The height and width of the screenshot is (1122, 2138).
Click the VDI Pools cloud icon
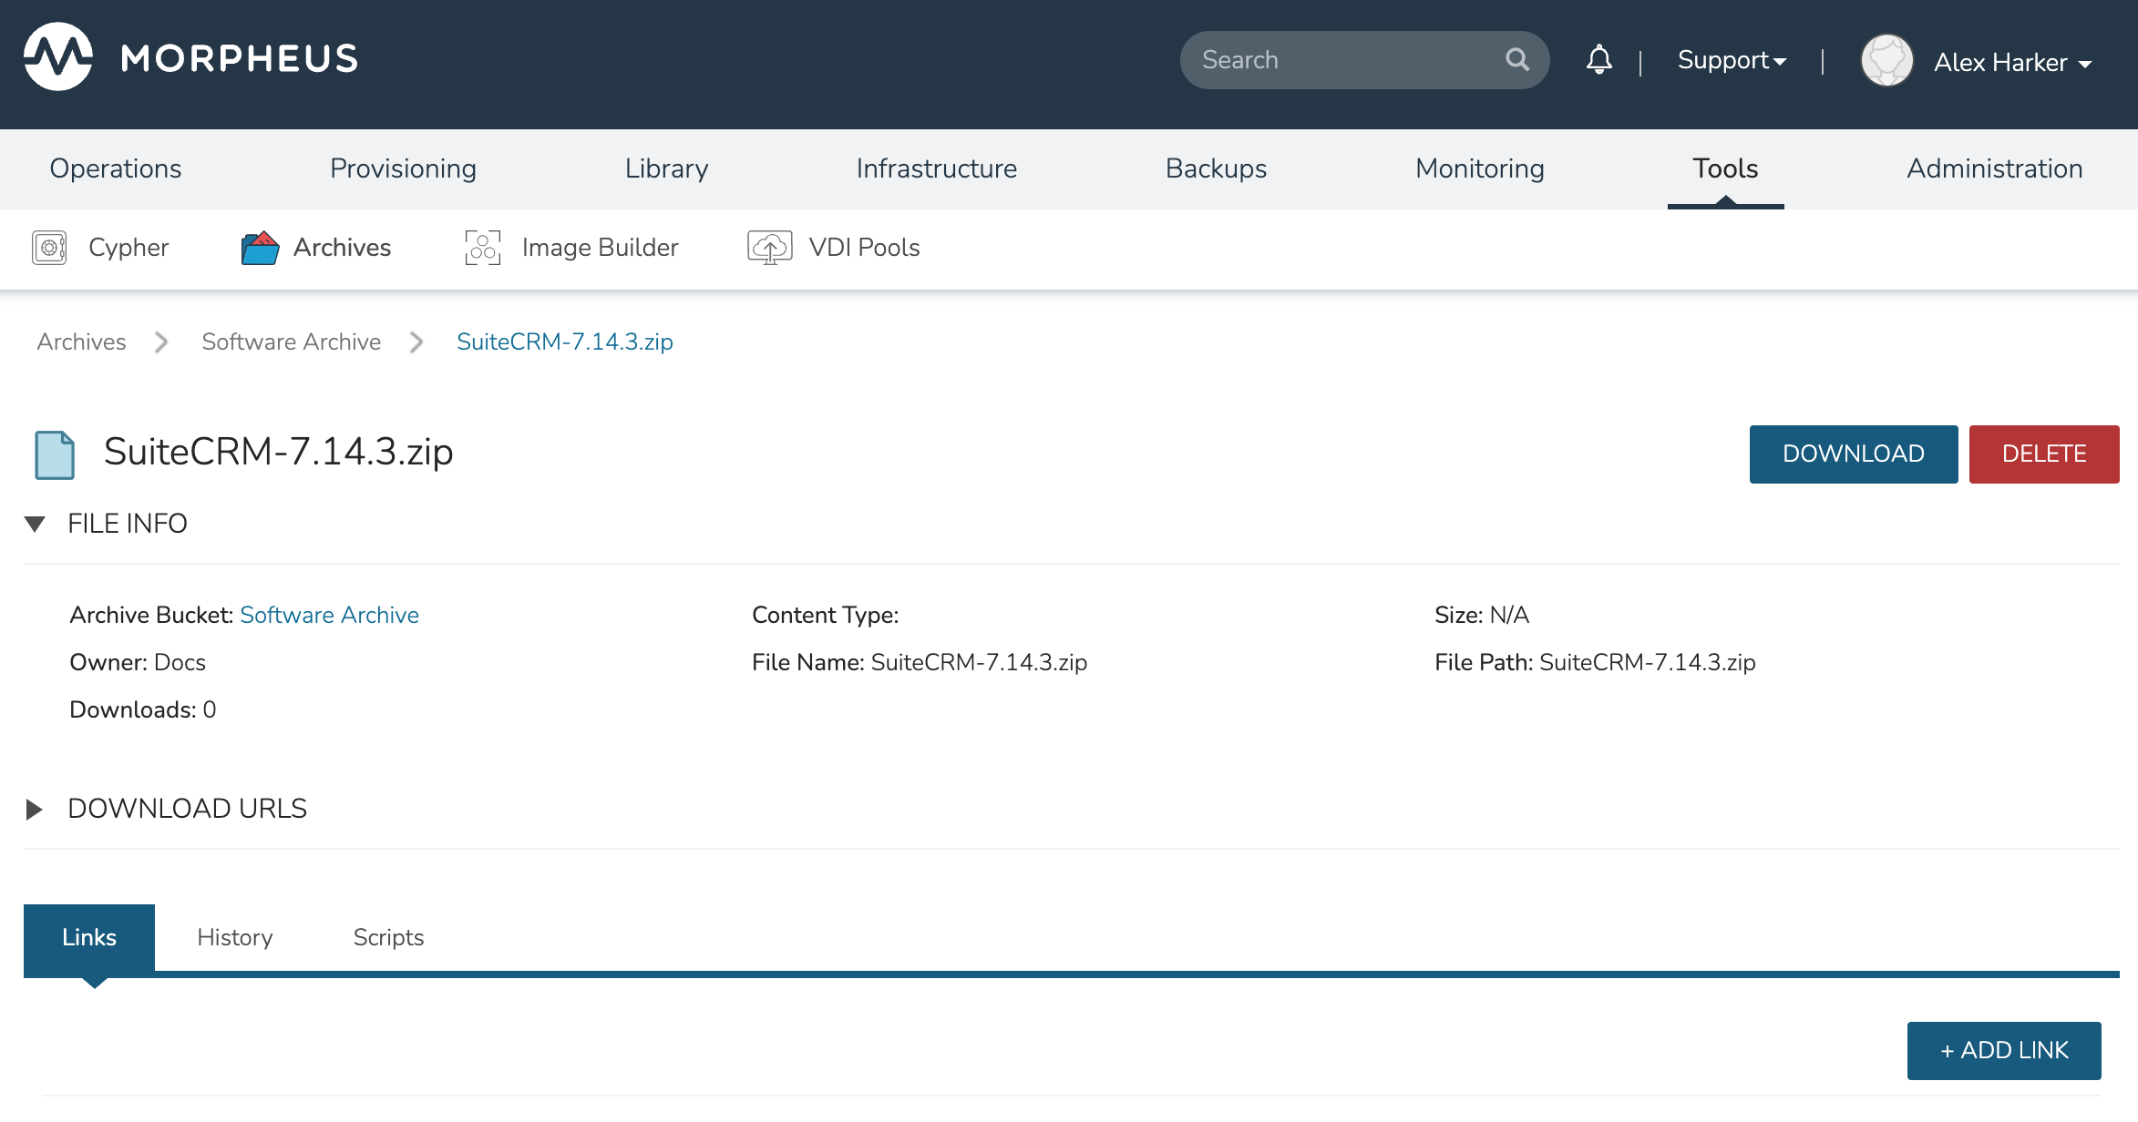[x=769, y=248]
